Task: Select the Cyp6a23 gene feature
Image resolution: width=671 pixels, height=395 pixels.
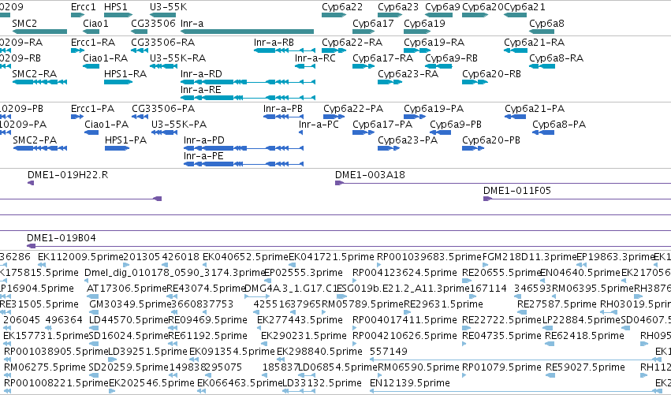Action: 390,15
